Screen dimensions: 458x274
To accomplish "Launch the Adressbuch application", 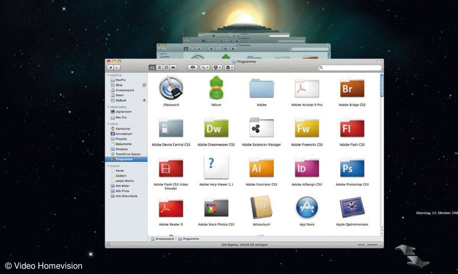I will (261, 207).
